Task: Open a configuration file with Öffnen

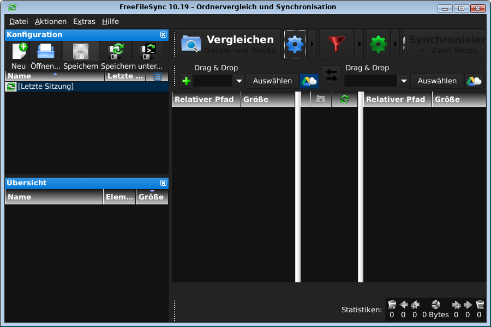Action: 46,52
